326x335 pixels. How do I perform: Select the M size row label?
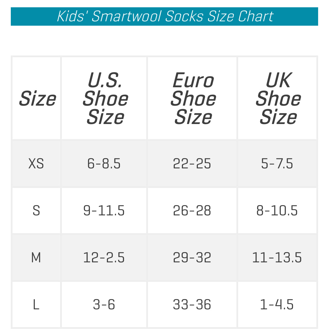(x=36, y=257)
